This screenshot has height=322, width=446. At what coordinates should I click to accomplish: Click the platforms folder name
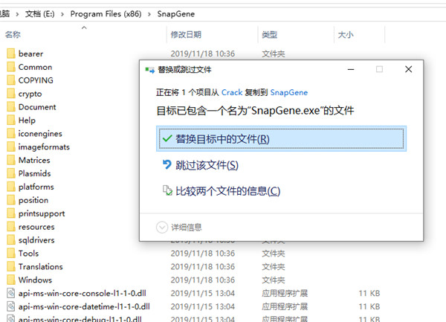pos(36,187)
